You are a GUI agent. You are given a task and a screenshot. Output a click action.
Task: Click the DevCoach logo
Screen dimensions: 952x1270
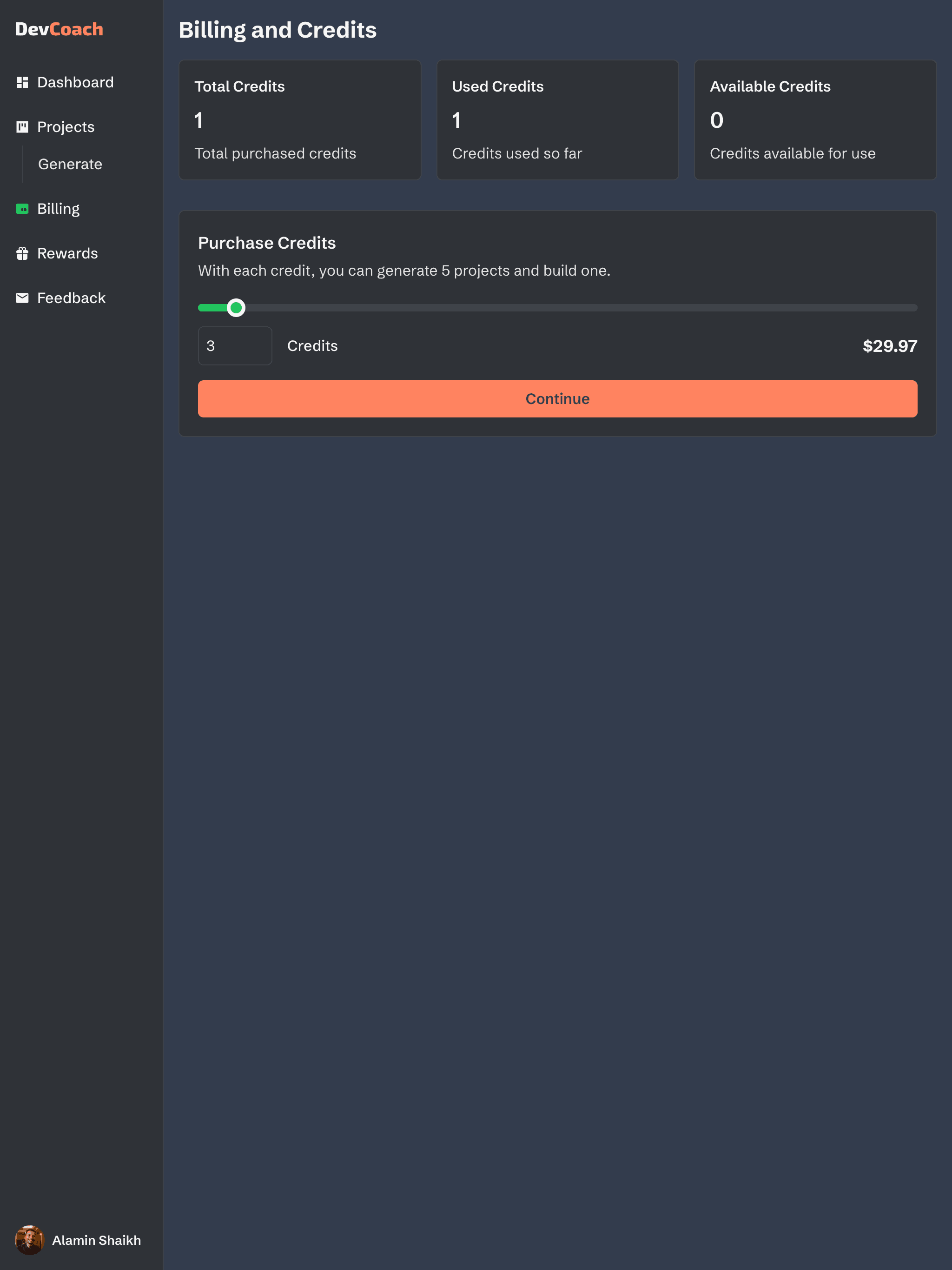pyautogui.click(x=59, y=29)
